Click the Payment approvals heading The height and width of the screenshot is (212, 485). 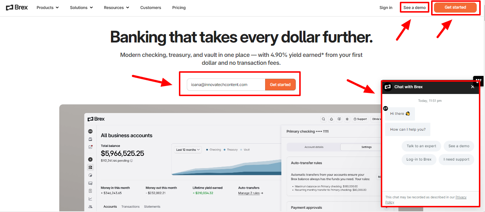[306, 207]
